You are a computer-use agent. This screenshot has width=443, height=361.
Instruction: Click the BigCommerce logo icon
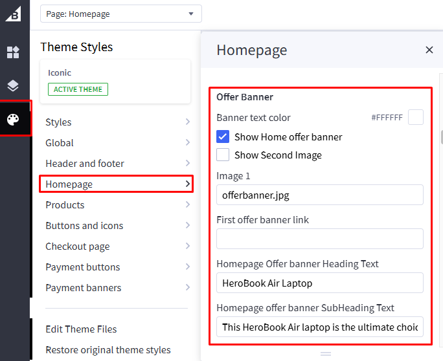tap(14, 14)
